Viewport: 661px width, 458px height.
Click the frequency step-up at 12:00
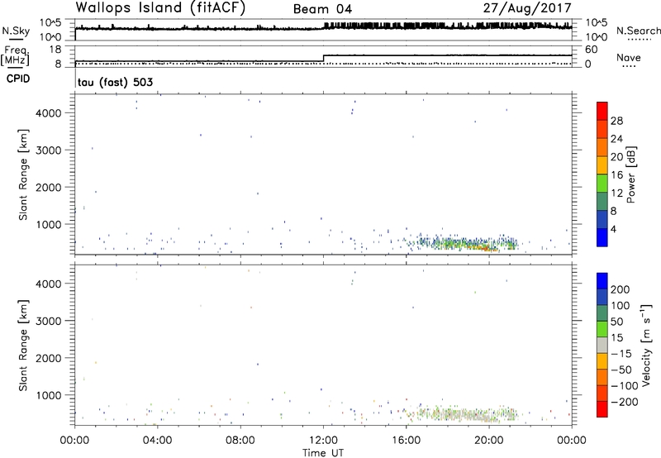coord(323,58)
